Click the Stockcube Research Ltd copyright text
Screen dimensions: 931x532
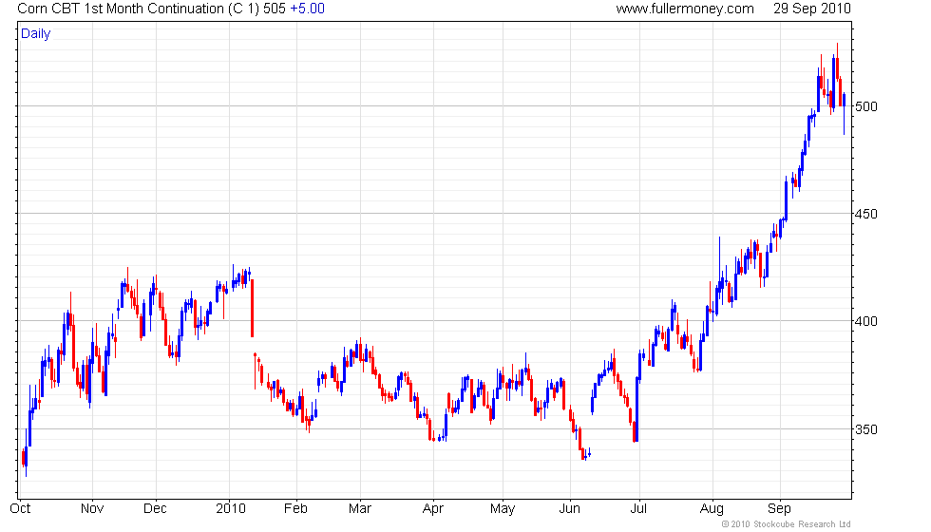787,524
